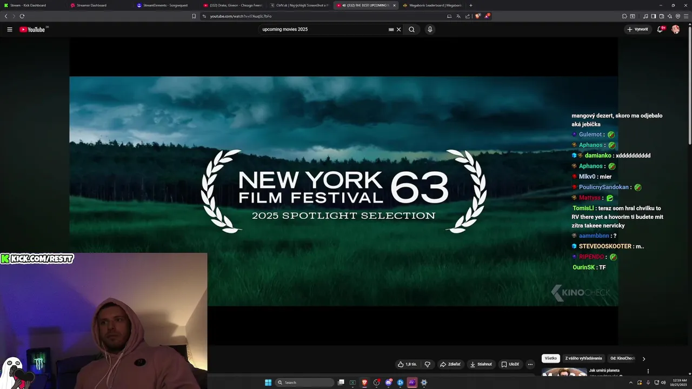Dislike the video

(x=428, y=364)
